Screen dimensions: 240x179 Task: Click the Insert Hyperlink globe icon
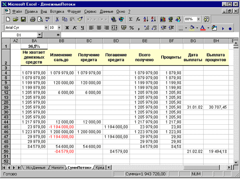tap(114, 20)
